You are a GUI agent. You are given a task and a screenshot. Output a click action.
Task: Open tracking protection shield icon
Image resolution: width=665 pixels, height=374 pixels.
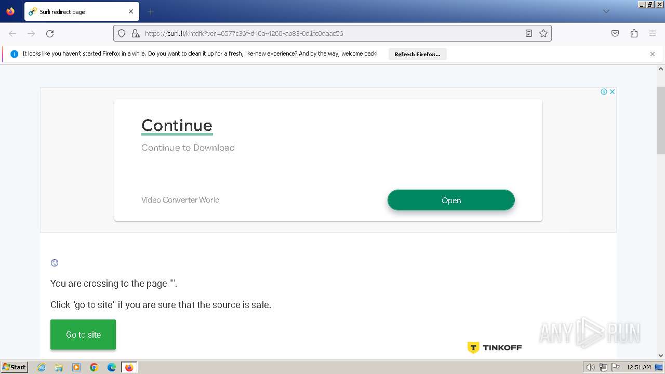point(122,33)
